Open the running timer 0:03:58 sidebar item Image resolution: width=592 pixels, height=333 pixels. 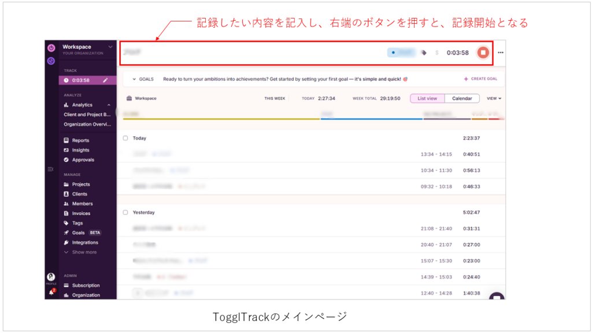[88, 80]
